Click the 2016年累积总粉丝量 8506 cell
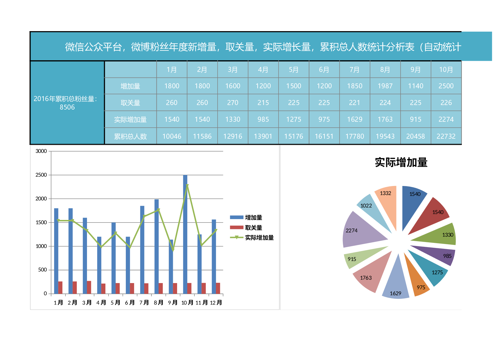 click(67, 103)
